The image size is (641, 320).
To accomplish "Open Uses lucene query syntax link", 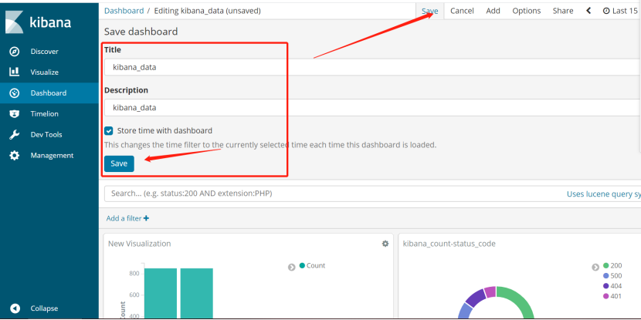I will pos(604,194).
